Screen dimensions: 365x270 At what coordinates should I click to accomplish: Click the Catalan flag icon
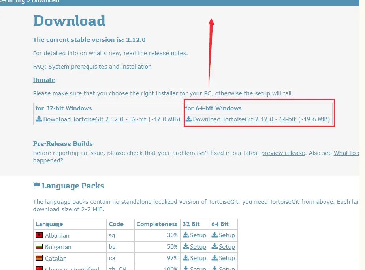point(39,258)
